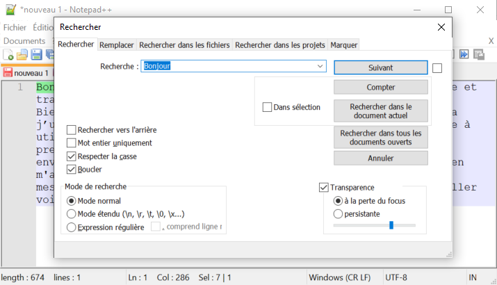Close the Rechercher dialog with its X
The image size is (497, 285).
(440, 27)
